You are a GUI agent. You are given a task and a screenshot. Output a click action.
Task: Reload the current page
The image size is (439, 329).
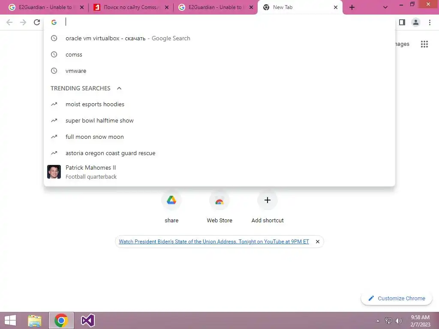(x=37, y=22)
